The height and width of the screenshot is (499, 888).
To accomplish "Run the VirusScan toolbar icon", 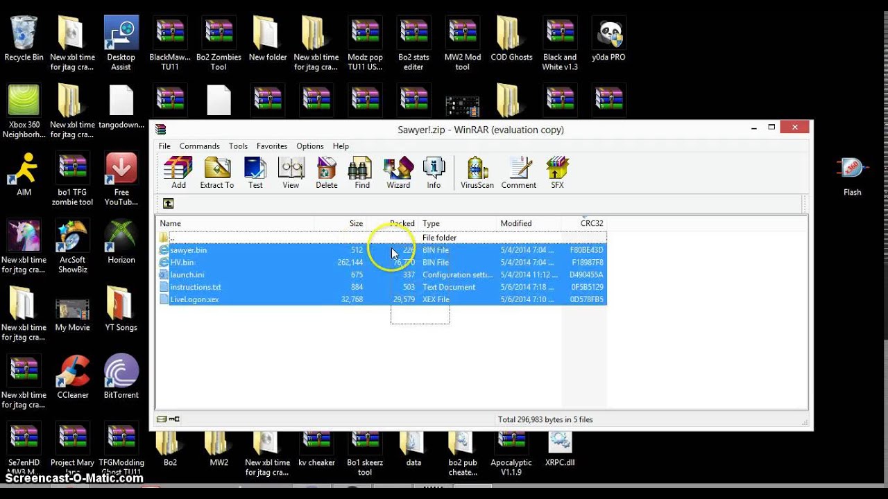I will coord(477,173).
